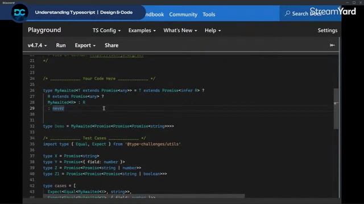Click the 'Your Code Here' comment

(x=99, y=79)
